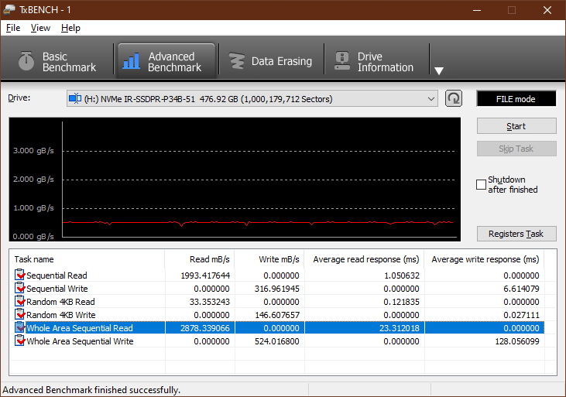Click the Skip Task button
This screenshot has width=566, height=397.
(x=516, y=149)
